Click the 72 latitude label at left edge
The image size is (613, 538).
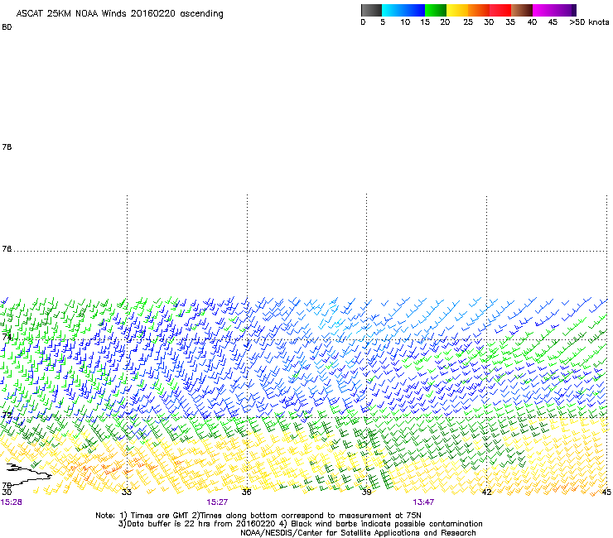tap(7, 415)
